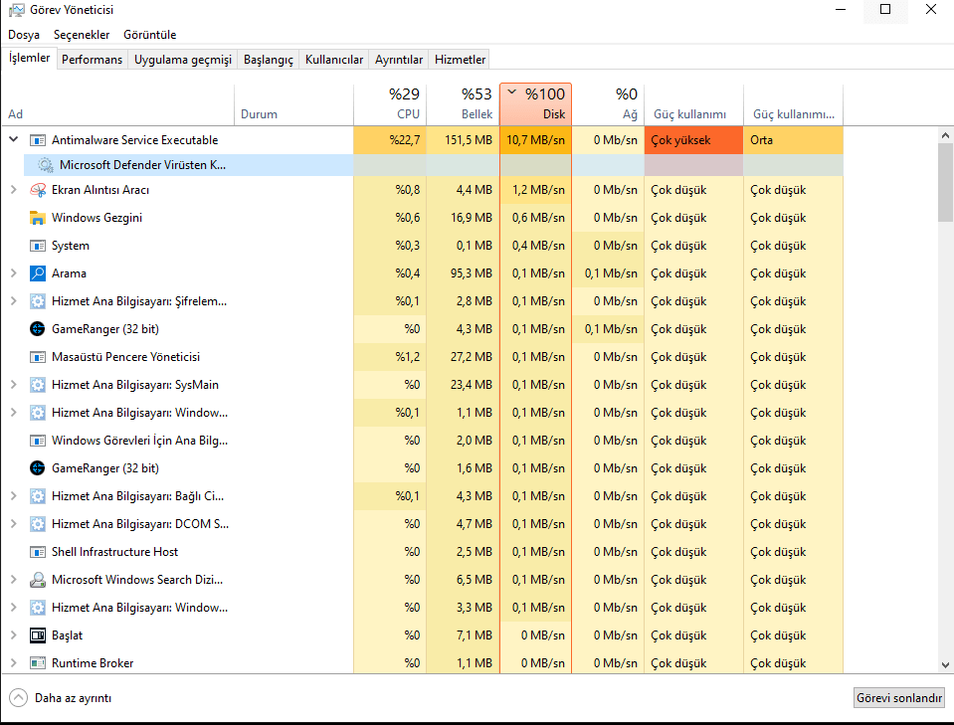Expand Hizmet Ana Bilgisayarı: Bağlı Ci... row

13,495
